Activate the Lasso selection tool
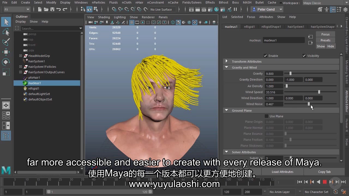 coord(6,32)
